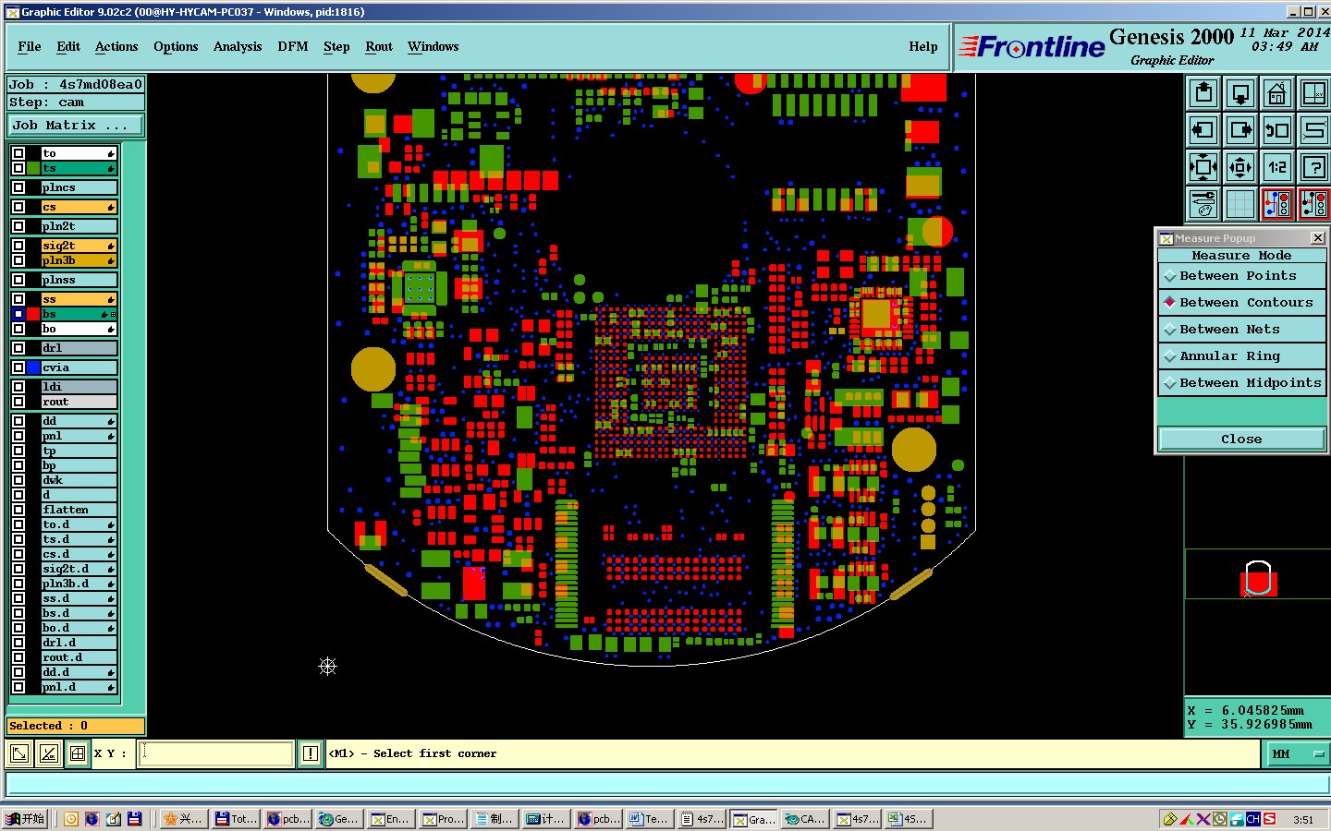Open the DFM menu
This screenshot has width=1331, height=831.
[293, 46]
